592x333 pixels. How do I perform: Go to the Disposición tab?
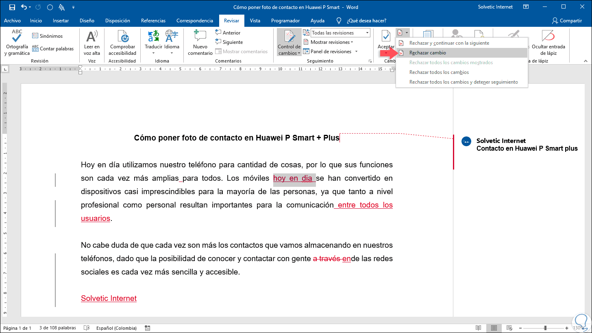click(118, 21)
